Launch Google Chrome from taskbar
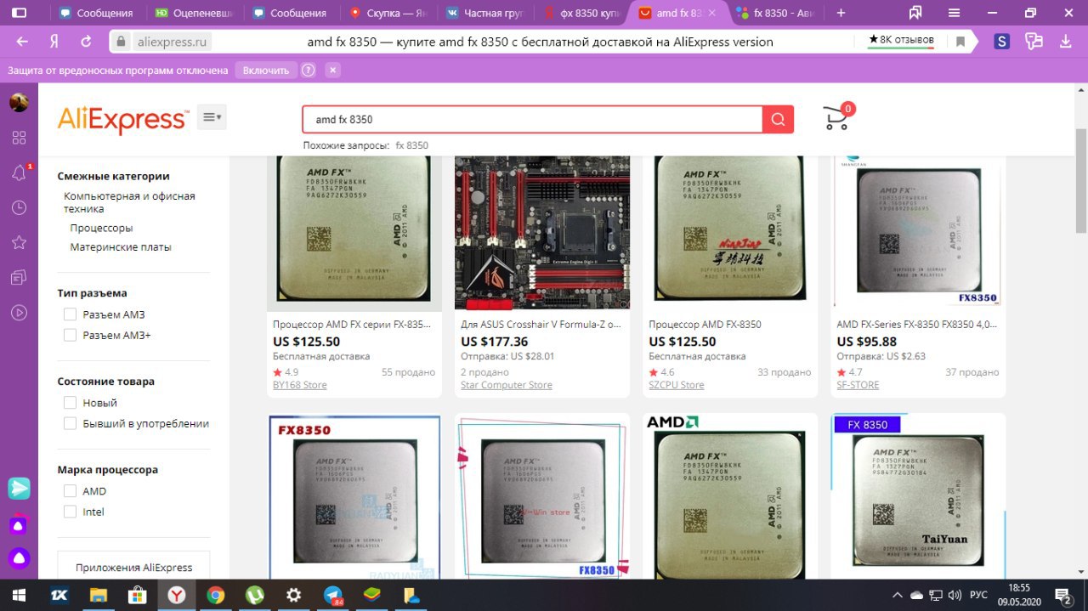The image size is (1088, 611). coord(216,595)
